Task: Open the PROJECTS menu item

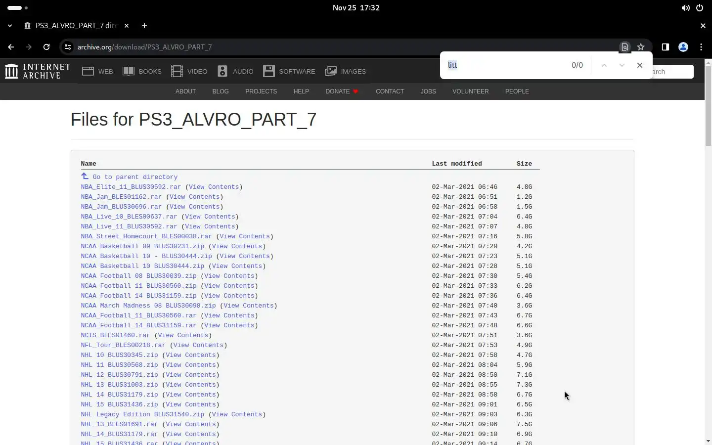Action: 261,91
